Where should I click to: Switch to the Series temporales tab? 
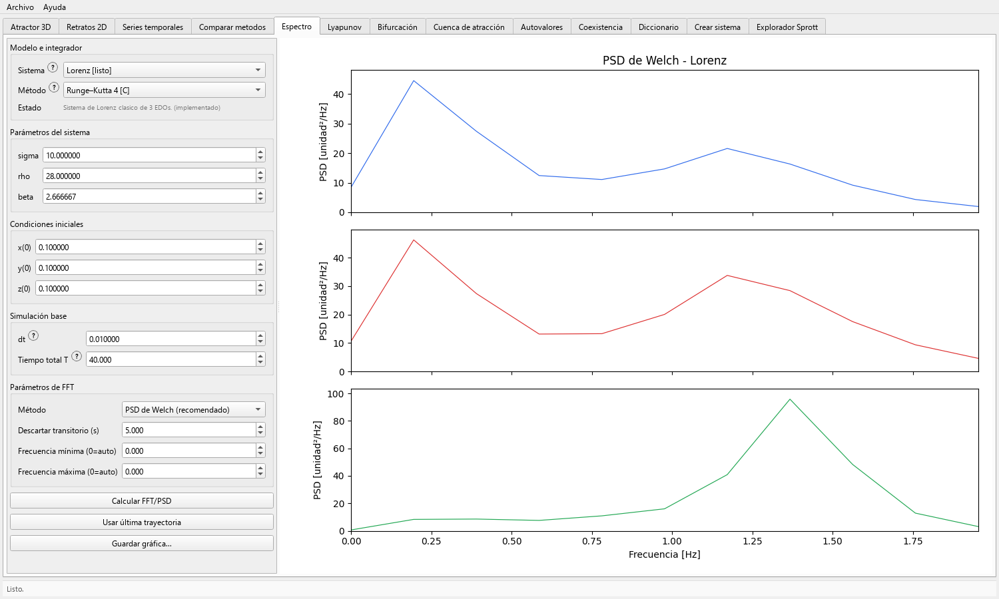(x=153, y=27)
